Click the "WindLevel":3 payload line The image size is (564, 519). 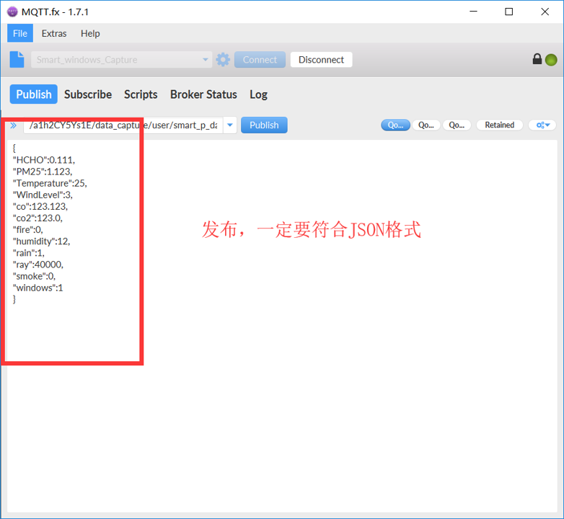[43, 195]
